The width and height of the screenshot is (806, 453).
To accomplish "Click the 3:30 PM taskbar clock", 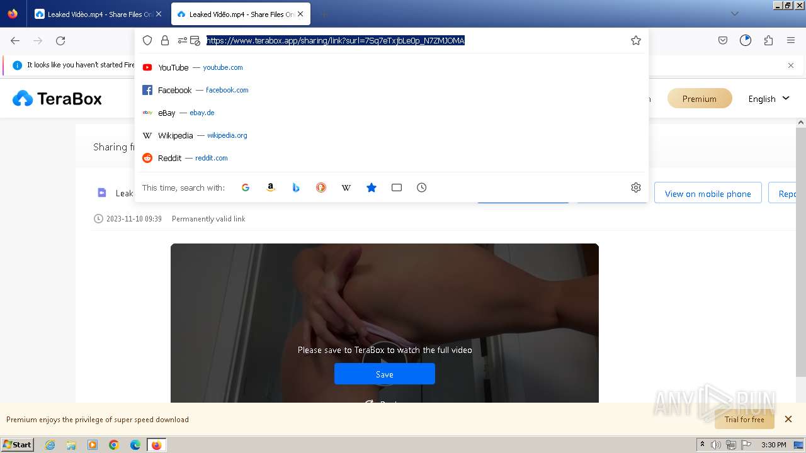I will coord(774,445).
